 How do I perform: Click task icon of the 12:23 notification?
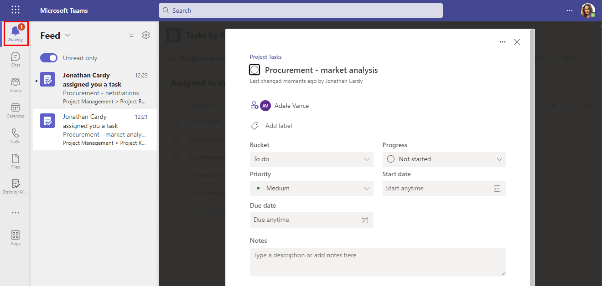47,79
